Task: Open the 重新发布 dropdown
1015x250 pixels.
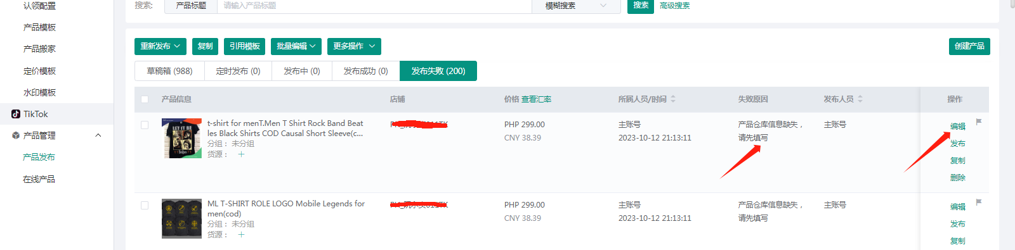Action: coord(160,46)
